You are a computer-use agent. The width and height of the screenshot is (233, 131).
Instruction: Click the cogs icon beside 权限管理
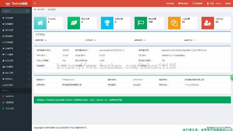point(3,24)
